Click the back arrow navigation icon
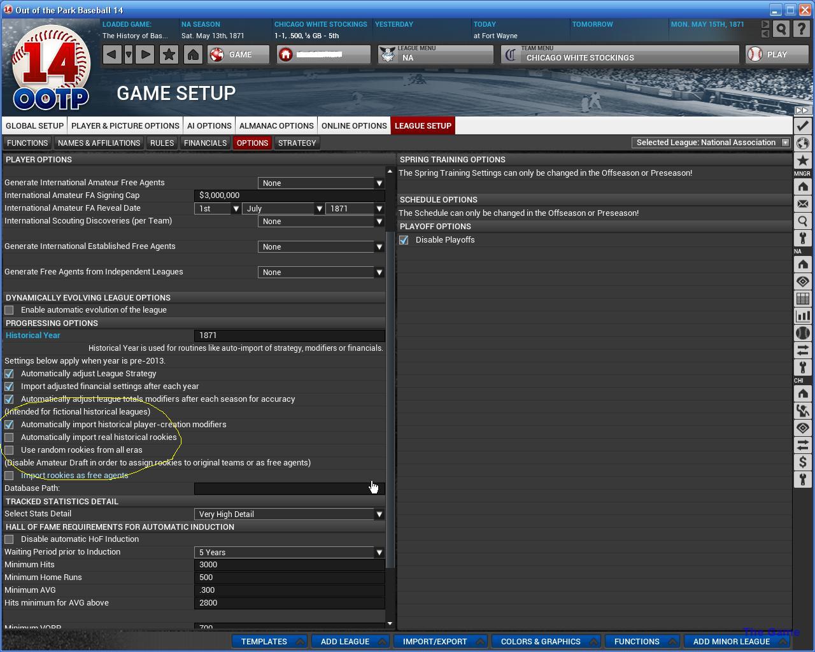This screenshot has height=652, width=815. tap(111, 55)
